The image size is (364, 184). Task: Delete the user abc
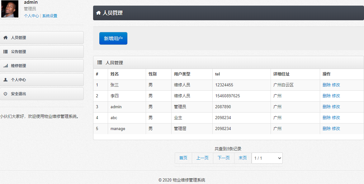click(x=327, y=118)
